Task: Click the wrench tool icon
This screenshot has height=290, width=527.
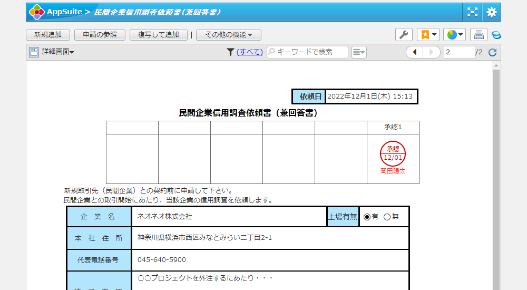Action: click(404, 35)
